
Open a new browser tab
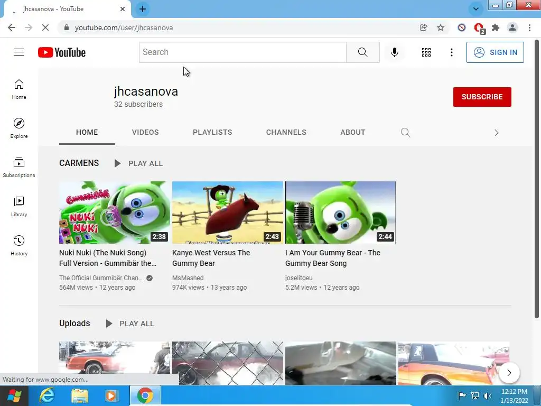[x=143, y=9]
